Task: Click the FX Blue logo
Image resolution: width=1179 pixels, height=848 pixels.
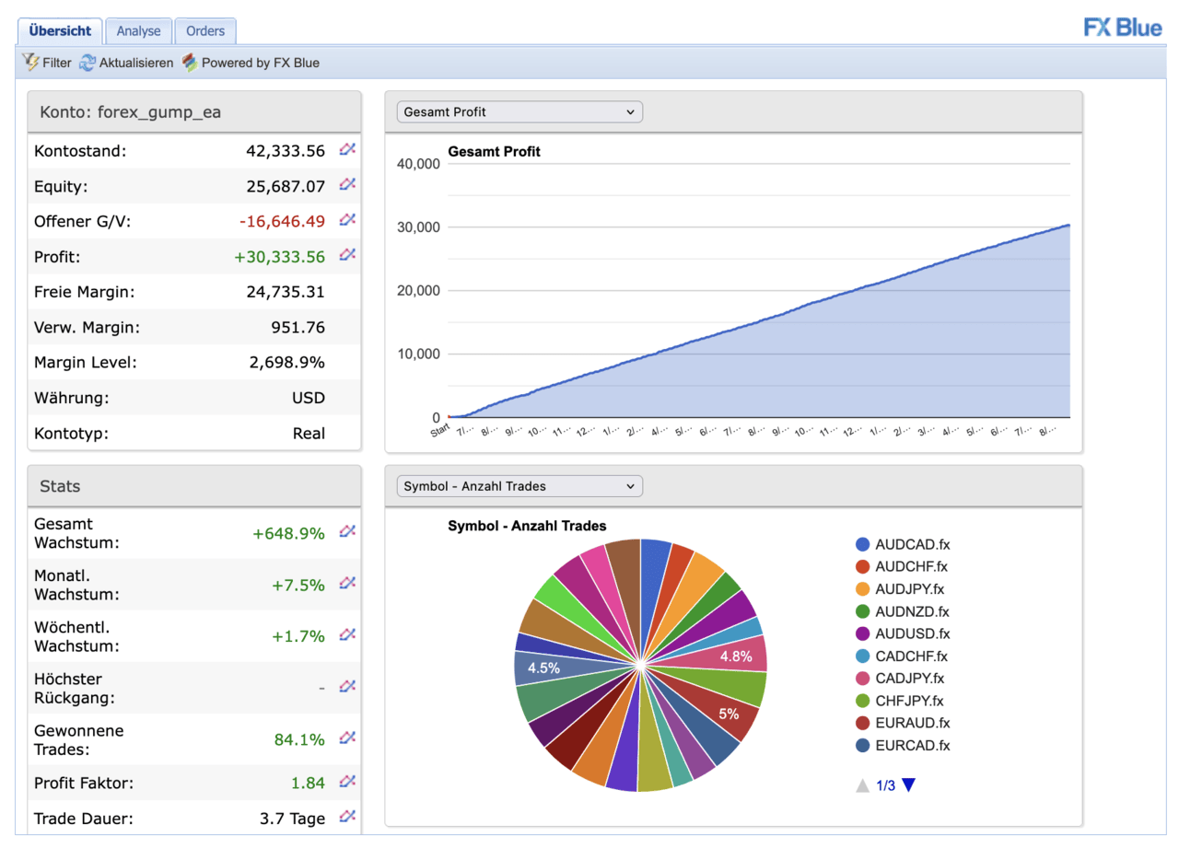Action: coord(1122,28)
